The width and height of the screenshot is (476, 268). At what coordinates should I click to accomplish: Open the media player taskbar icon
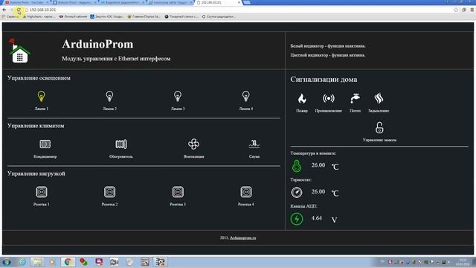coord(52,262)
